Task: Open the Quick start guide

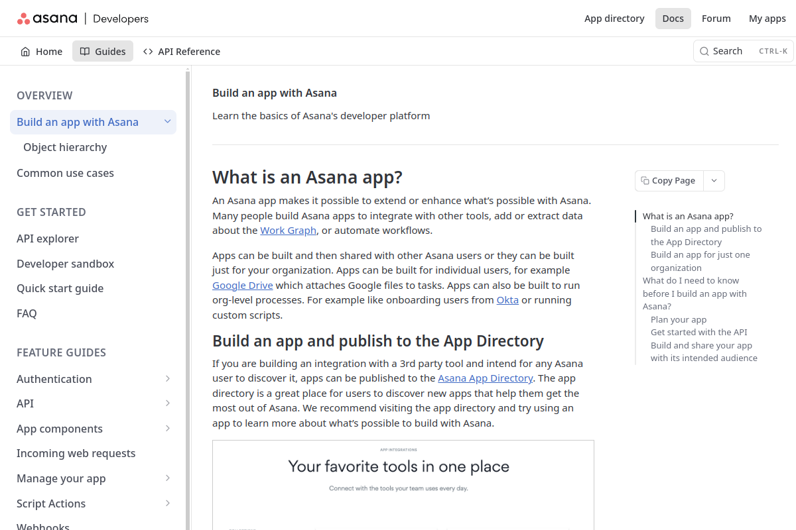Action: (60, 288)
